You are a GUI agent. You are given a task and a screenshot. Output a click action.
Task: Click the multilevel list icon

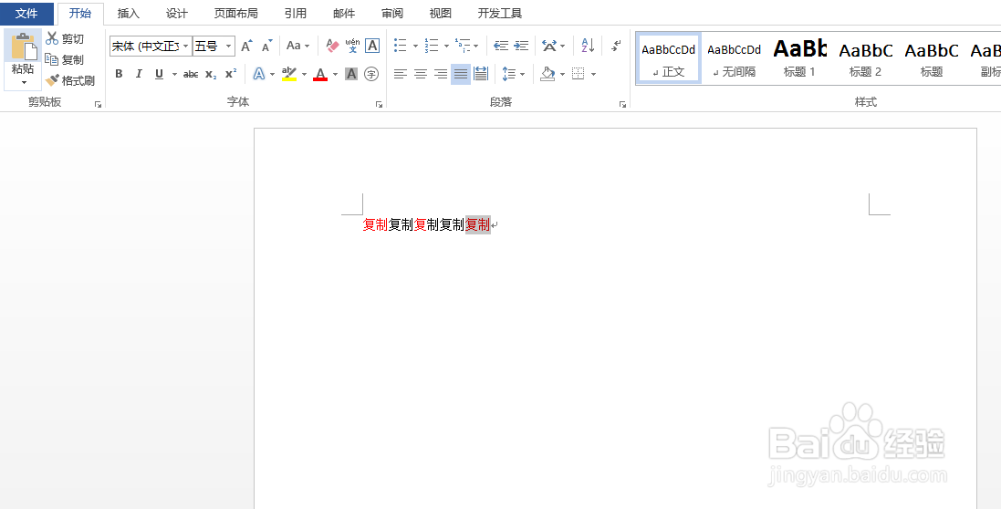(463, 46)
